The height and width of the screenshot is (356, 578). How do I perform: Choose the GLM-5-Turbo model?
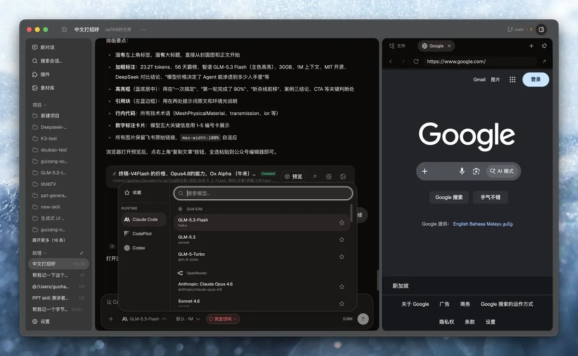[262, 257]
